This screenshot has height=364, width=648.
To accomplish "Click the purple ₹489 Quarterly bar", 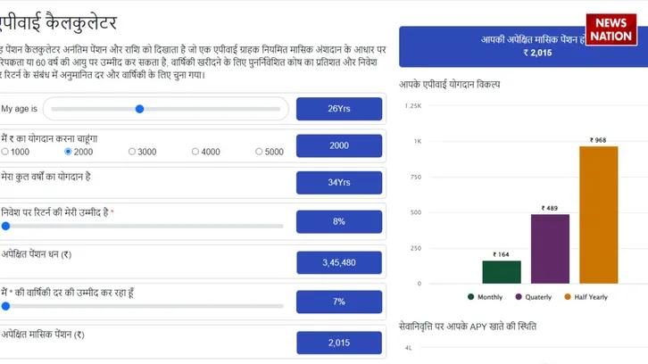I will tap(550, 249).
